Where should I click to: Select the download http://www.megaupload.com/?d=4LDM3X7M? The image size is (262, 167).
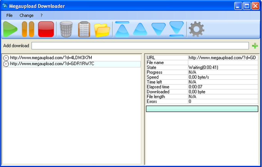[51, 58]
